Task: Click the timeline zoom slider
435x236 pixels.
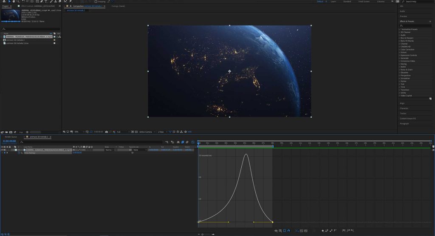Action: (206, 234)
